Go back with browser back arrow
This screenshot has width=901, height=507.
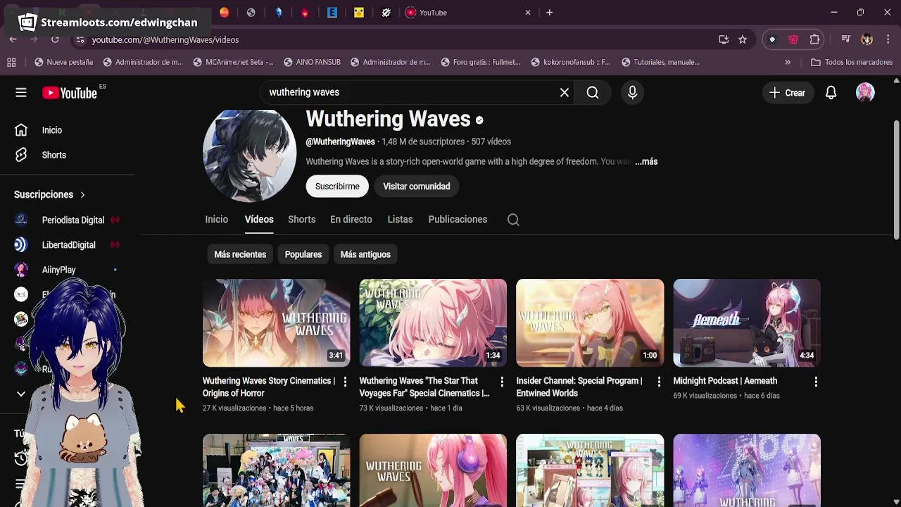tap(13, 39)
